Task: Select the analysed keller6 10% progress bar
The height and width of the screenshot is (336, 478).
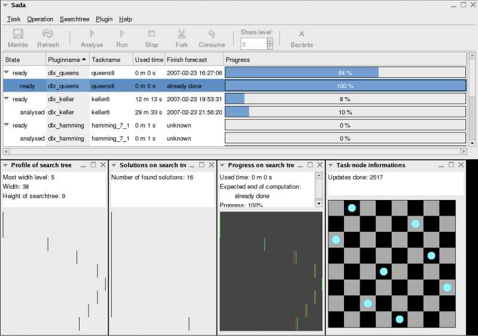Action: pyautogui.click(x=345, y=112)
